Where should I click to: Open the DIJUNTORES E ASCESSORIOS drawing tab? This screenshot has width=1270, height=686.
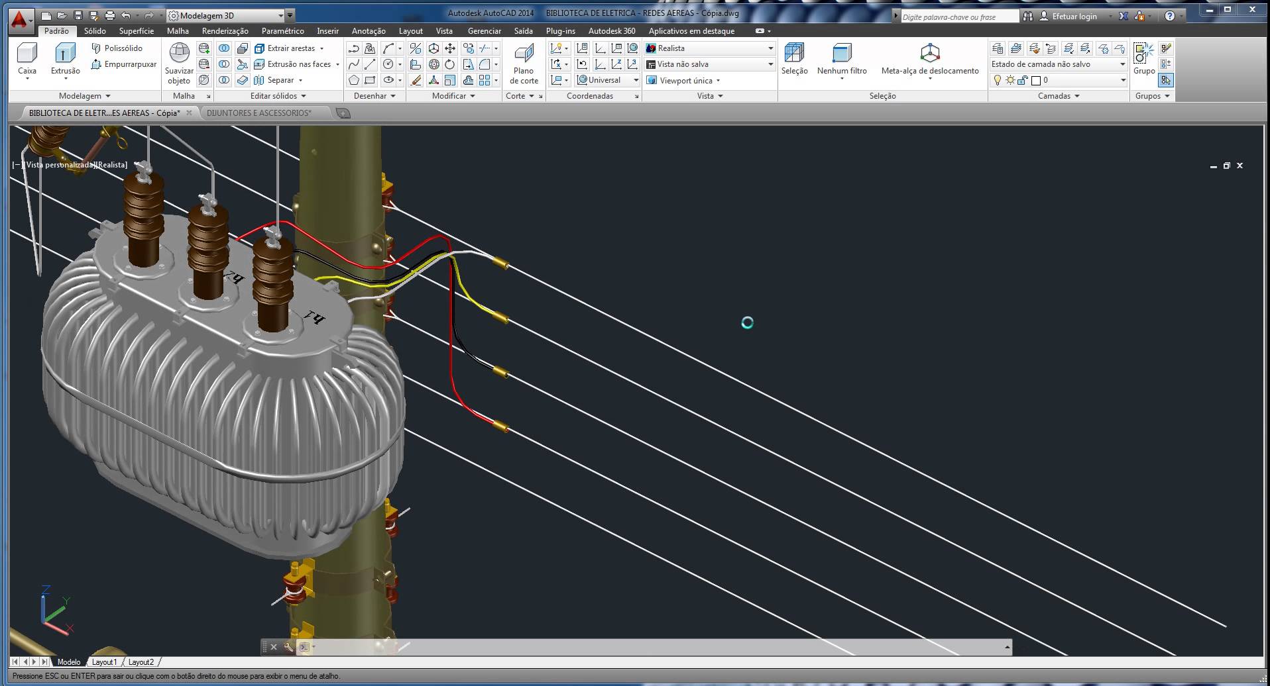pos(259,113)
